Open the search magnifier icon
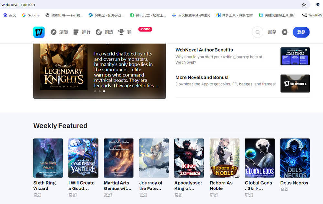 257,32
